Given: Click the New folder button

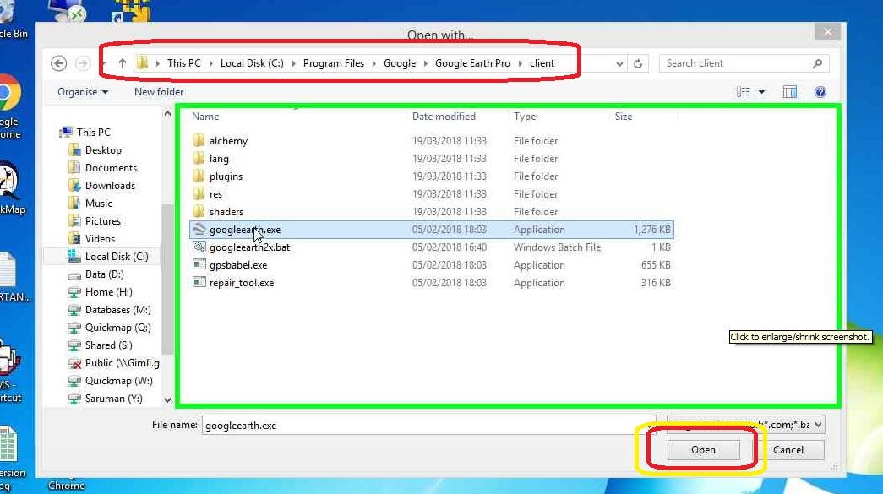Looking at the screenshot, I should pos(159,92).
